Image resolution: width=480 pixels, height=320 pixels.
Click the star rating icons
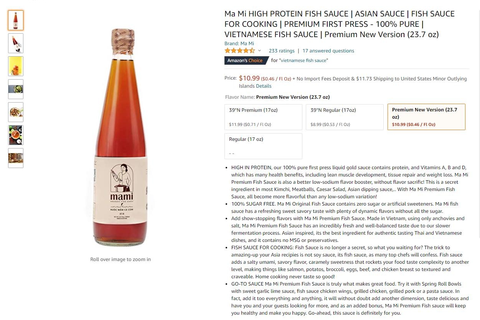(239, 51)
